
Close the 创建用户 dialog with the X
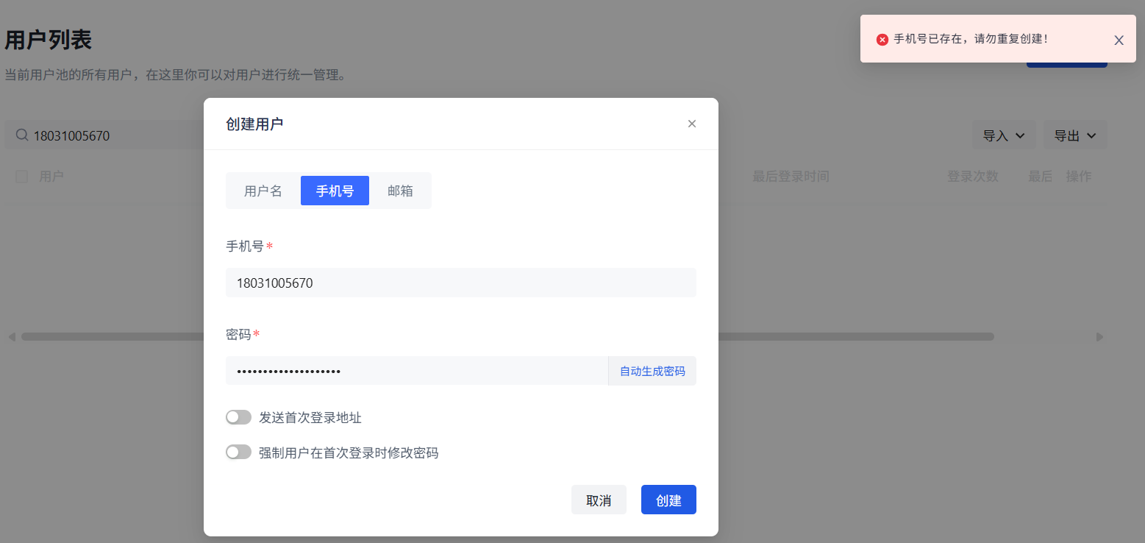[691, 124]
